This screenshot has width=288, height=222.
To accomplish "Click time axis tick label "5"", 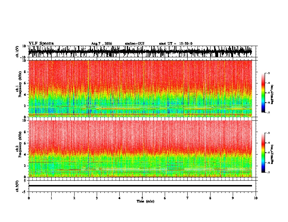I will click(x=142, y=198).
